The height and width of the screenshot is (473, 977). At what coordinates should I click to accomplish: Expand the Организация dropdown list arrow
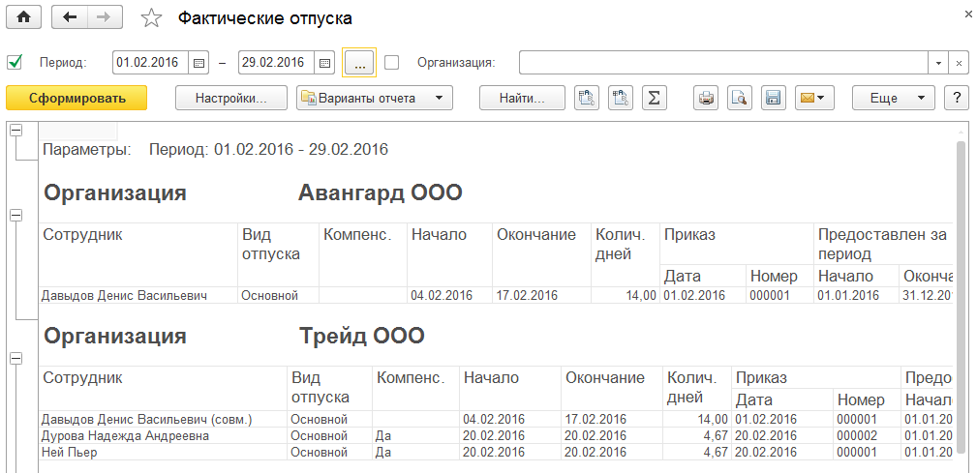938,63
